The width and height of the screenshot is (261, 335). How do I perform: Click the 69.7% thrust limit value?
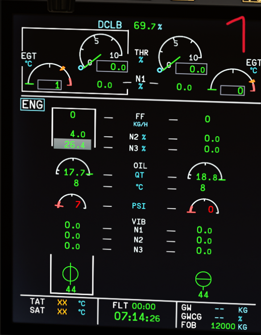pyautogui.click(x=148, y=26)
